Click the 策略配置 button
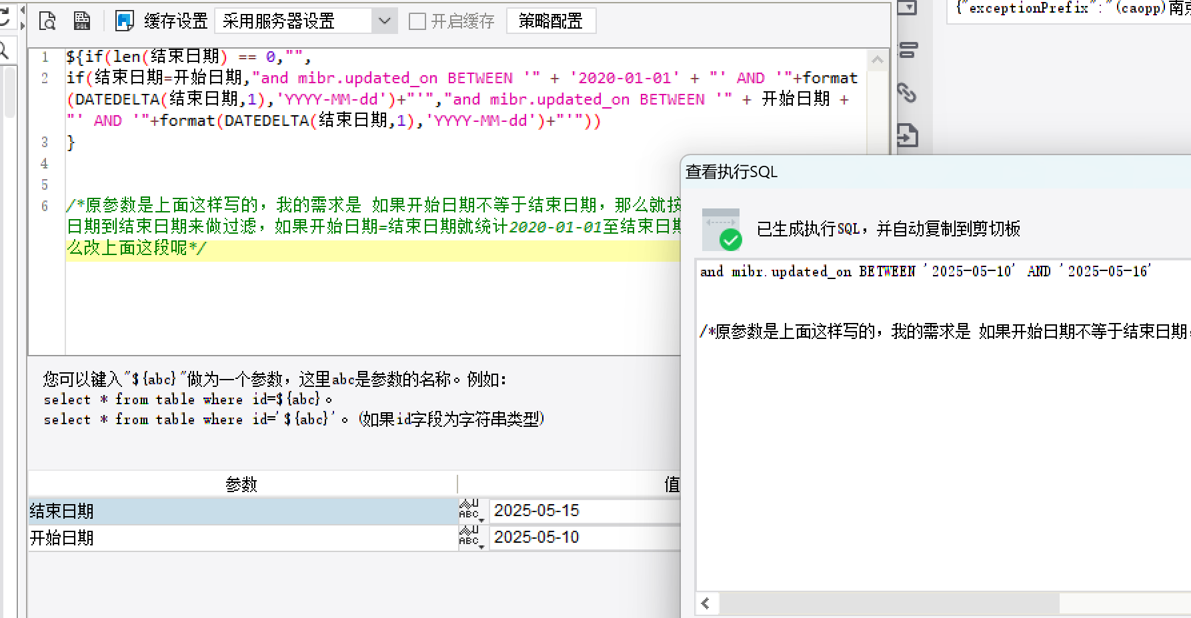 coord(551,21)
